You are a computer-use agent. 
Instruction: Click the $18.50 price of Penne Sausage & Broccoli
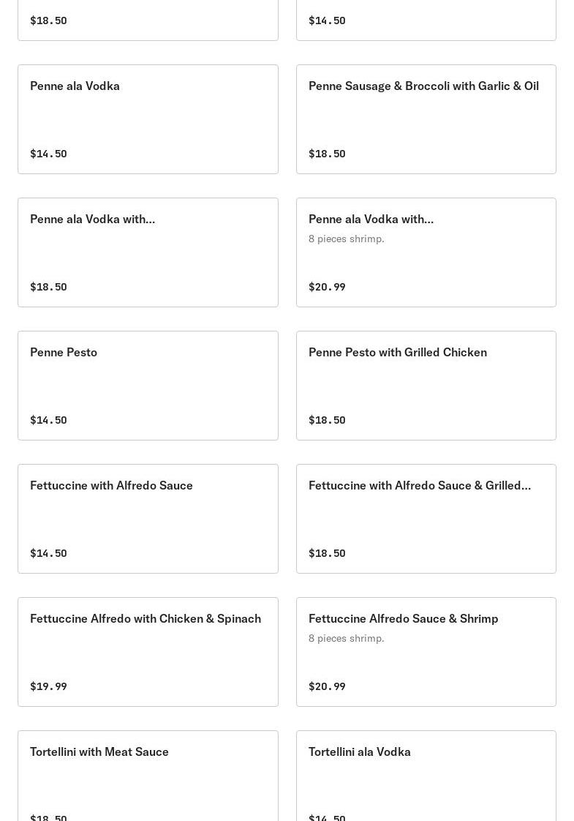click(x=327, y=154)
